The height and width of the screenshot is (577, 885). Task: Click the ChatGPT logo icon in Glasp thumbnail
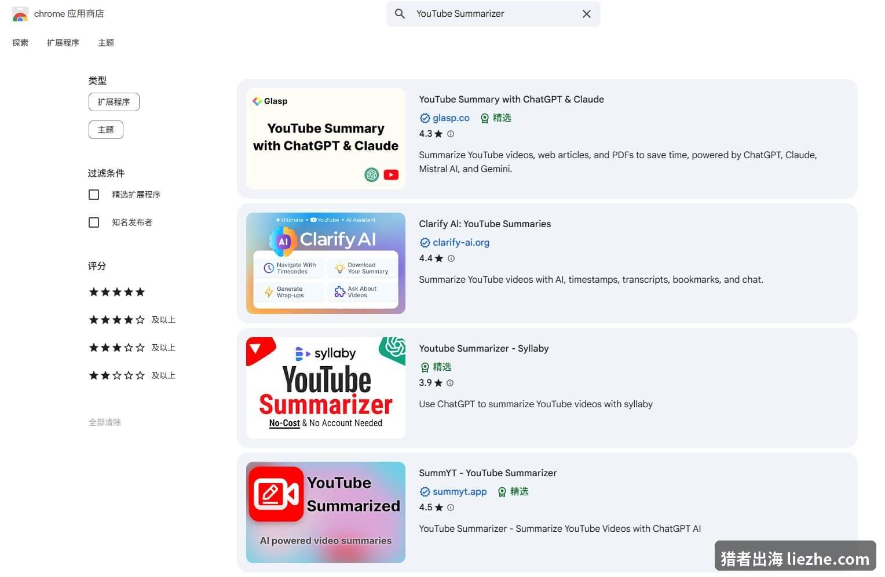coord(371,174)
